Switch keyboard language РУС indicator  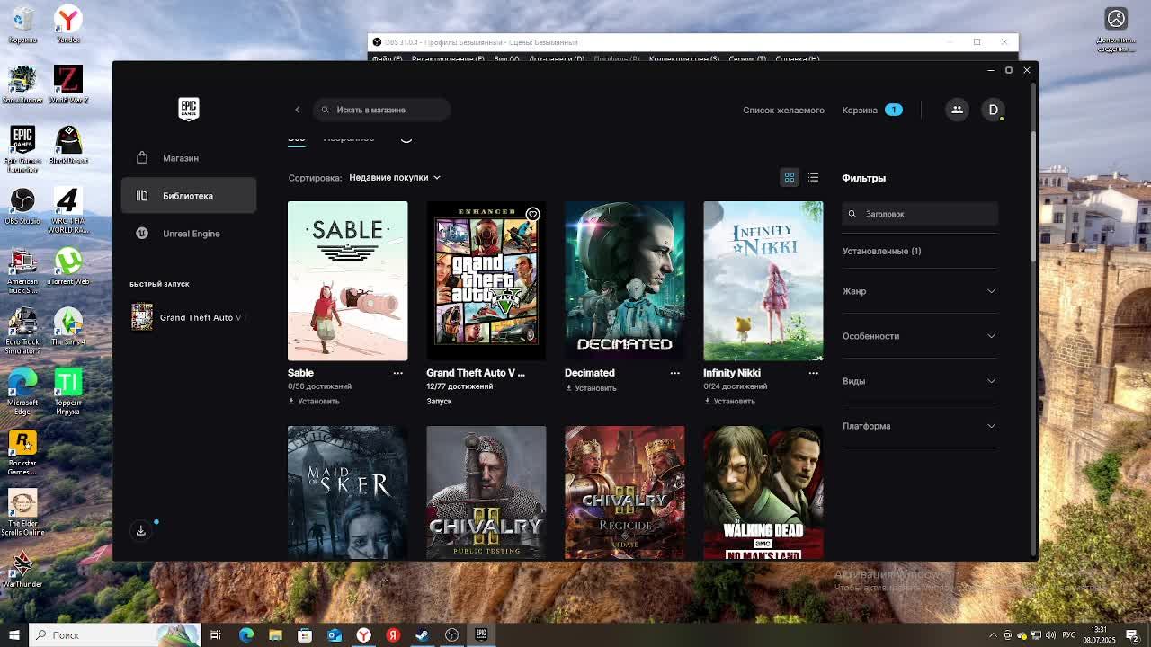pyautogui.click(x=1069, y=635)
